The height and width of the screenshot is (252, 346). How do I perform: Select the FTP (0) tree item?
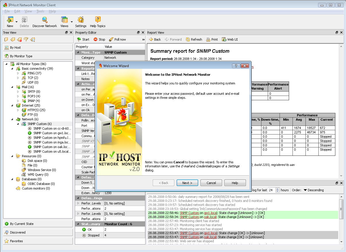click(33, 115)
